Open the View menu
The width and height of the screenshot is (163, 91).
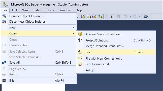(25, 10)
